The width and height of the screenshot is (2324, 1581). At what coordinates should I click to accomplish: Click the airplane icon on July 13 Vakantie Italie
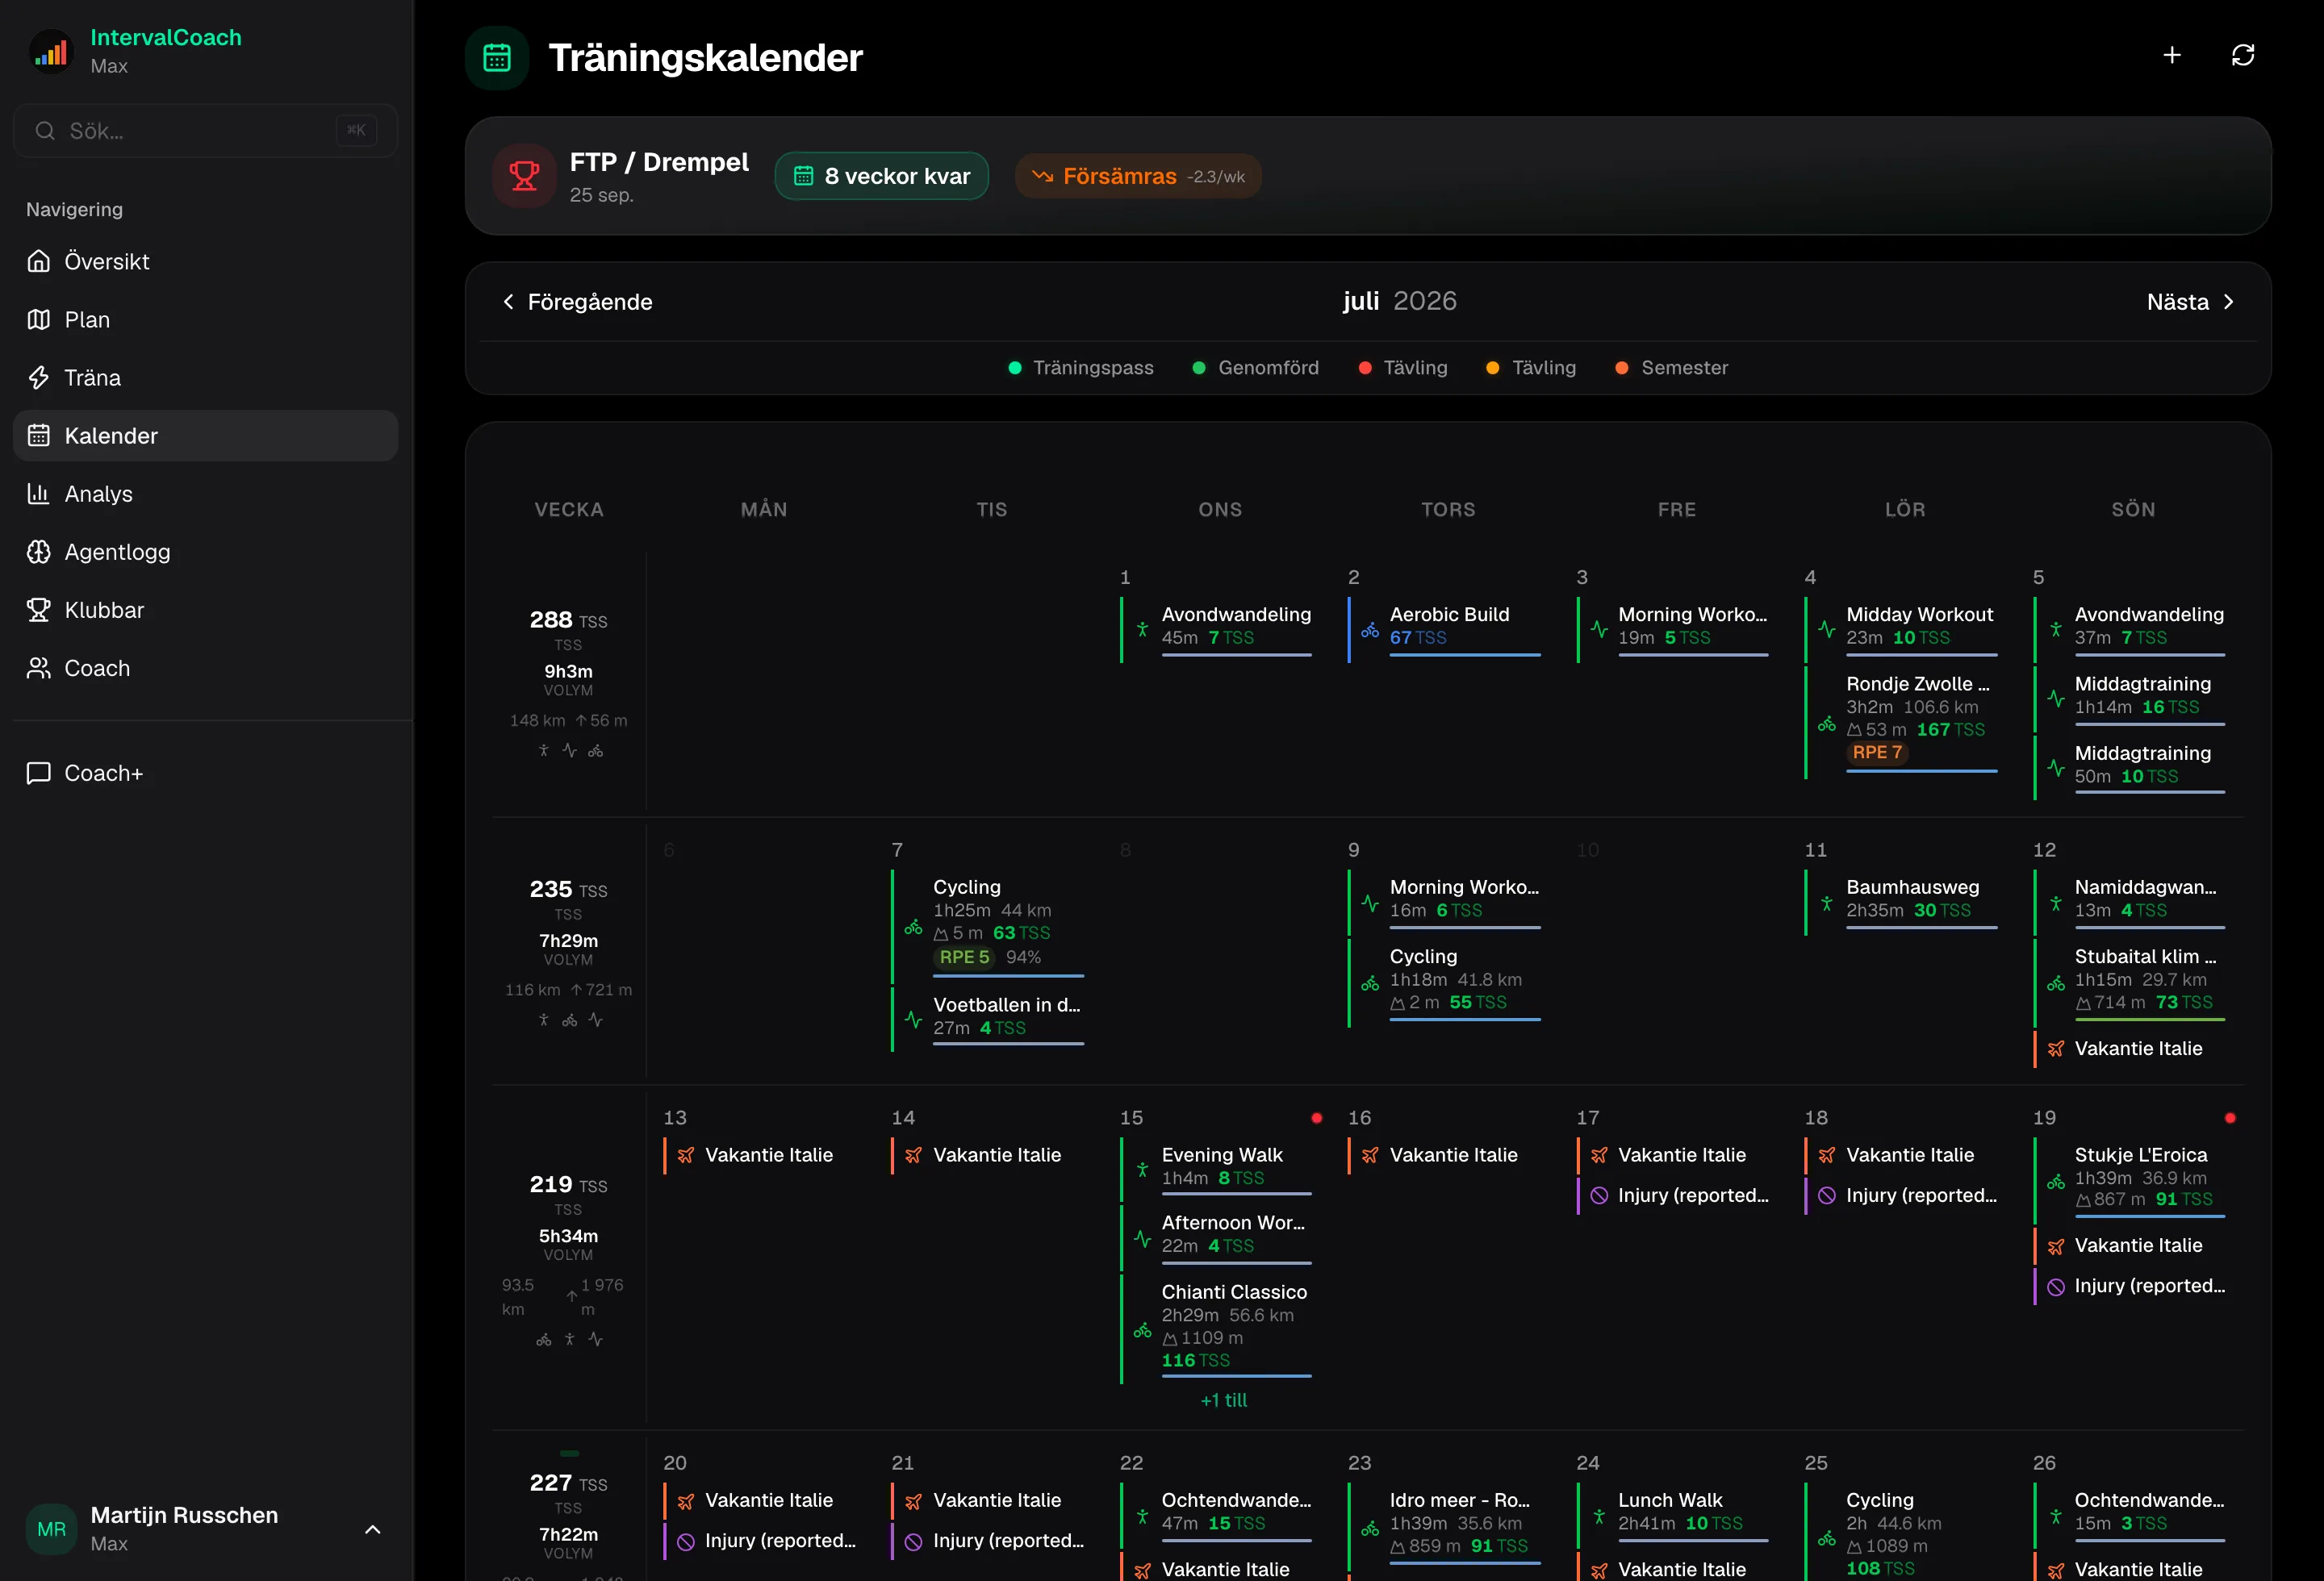point(686,1155)
